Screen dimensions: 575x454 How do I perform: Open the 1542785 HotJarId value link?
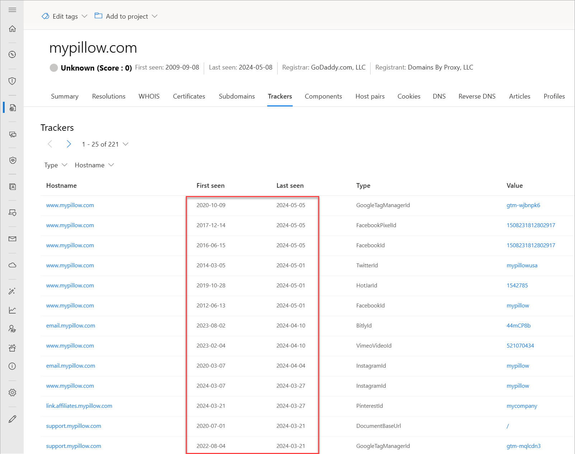point(517,286)
